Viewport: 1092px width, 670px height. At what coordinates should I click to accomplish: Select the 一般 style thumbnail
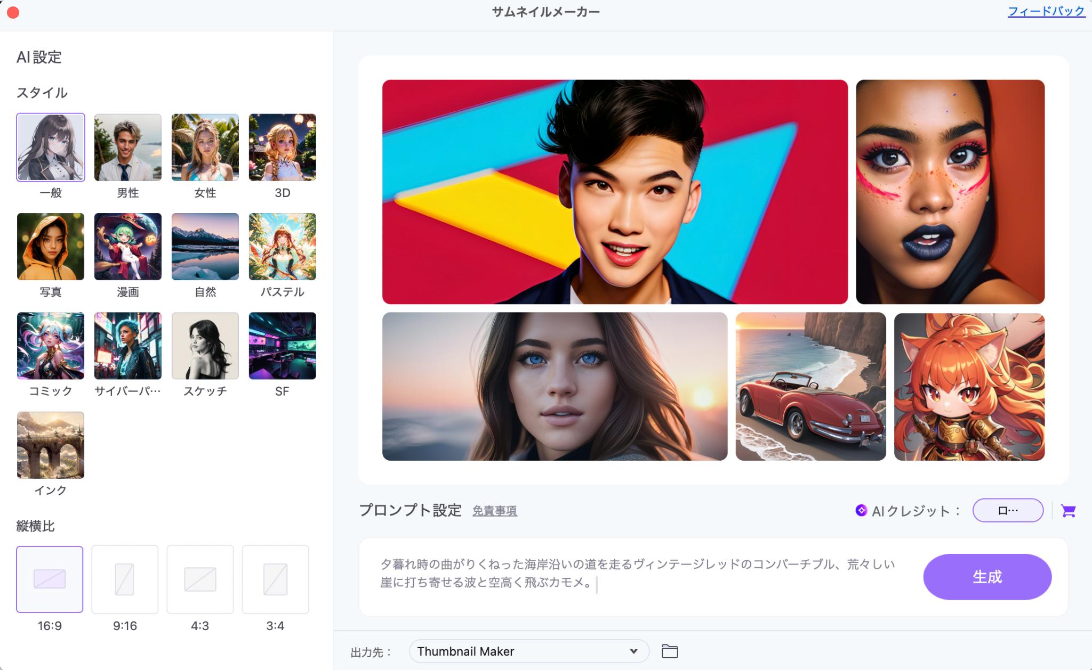click(x=51, y=148)
